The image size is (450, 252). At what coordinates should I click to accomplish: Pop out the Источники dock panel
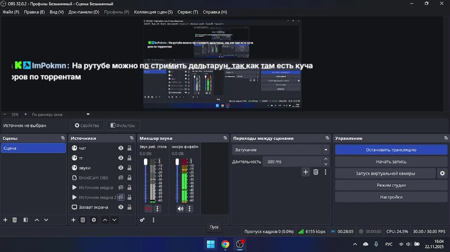point(132,138)
